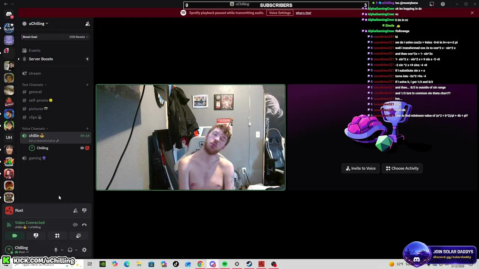Open audio output options chevron
Image resolution: width=479 pixels, height=269 pixels.
[x=76, y=250]
